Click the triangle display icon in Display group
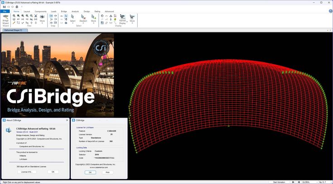This screenshot has width=333, height=184. click(x=111, y=16)
